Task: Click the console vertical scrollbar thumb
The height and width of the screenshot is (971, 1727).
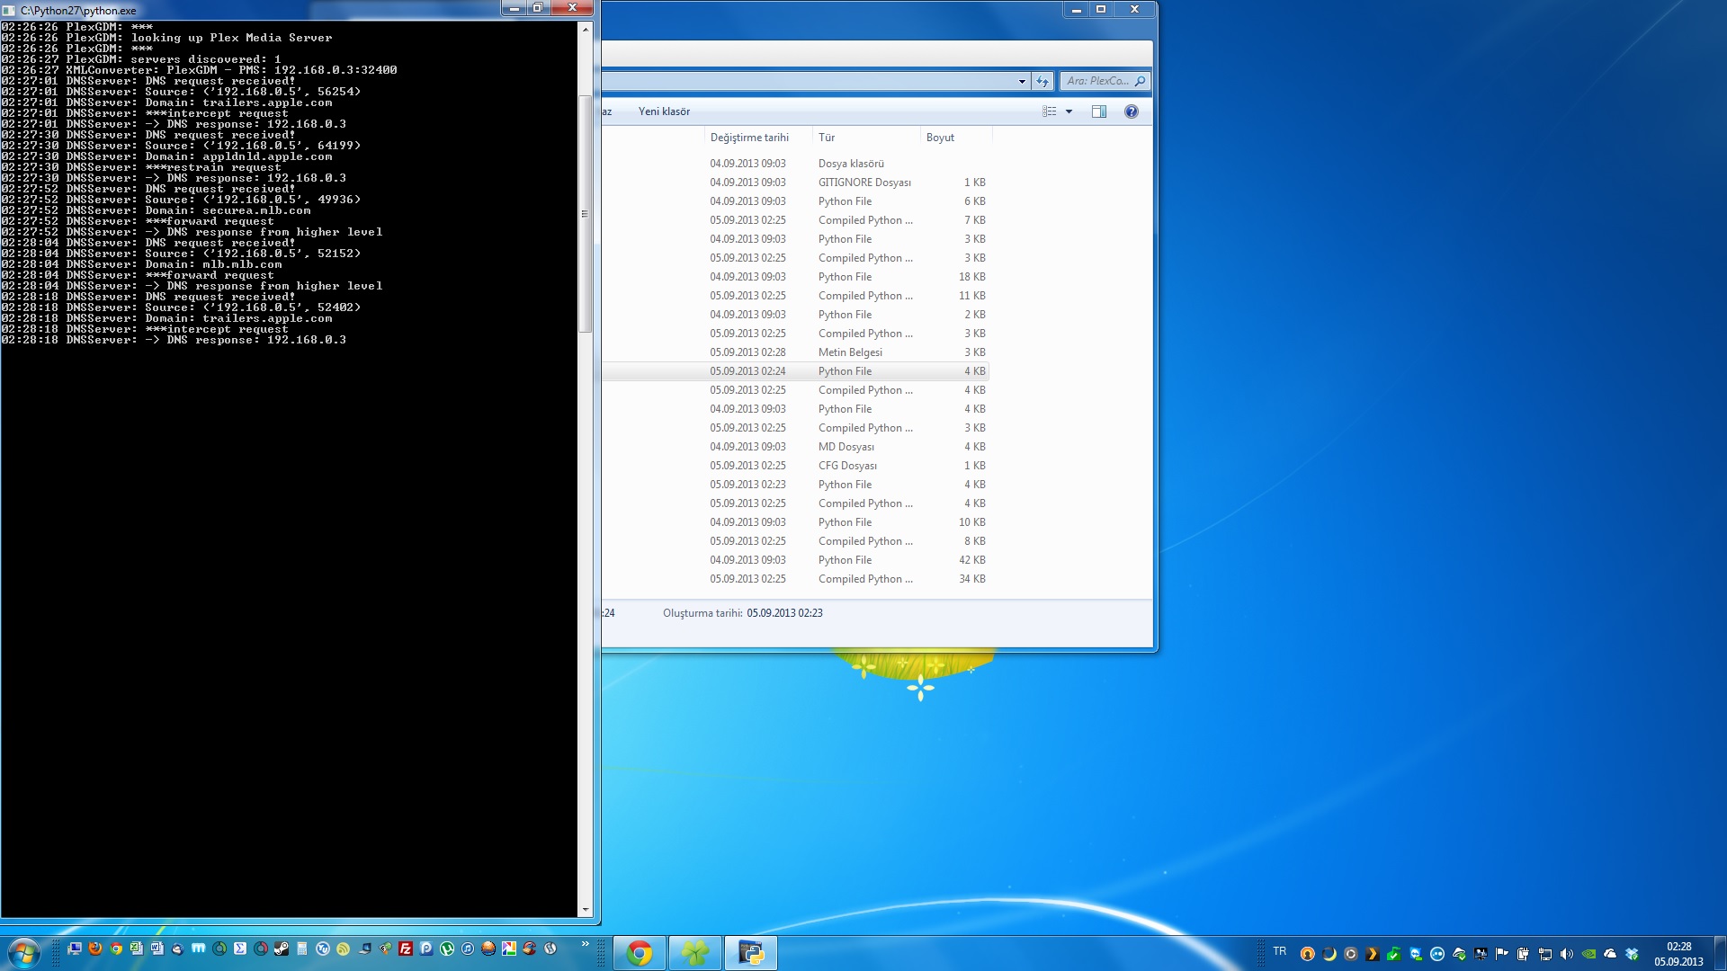Action: (586, 214)
